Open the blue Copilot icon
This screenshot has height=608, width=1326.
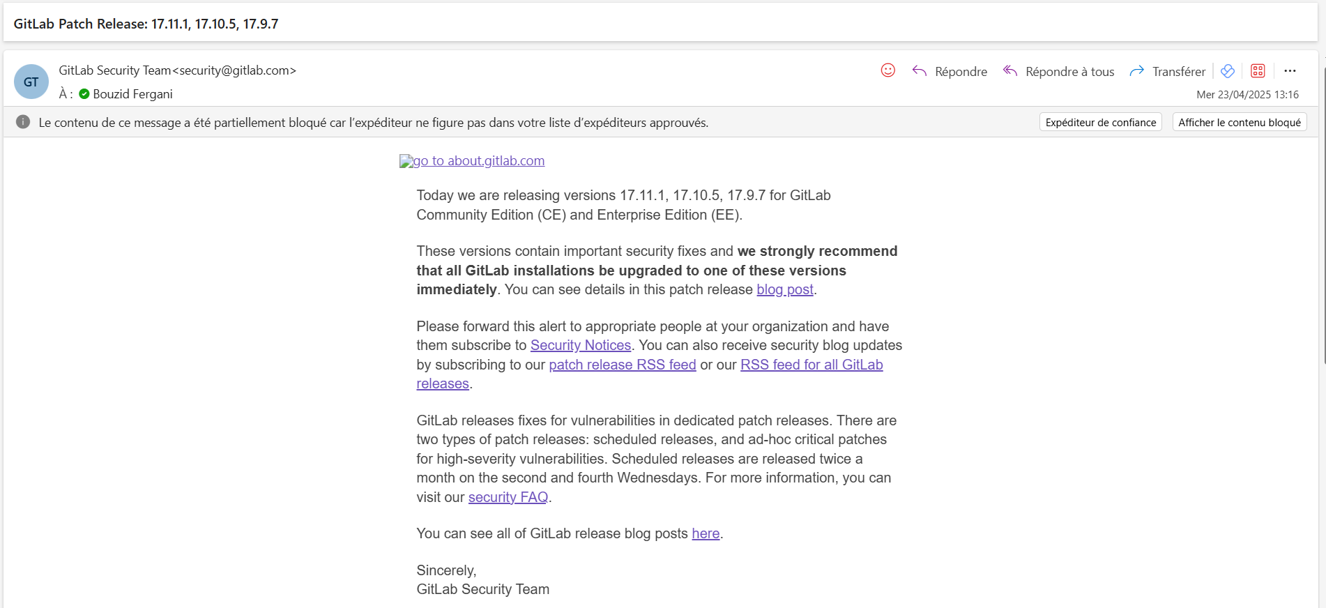coord(1228,71)
